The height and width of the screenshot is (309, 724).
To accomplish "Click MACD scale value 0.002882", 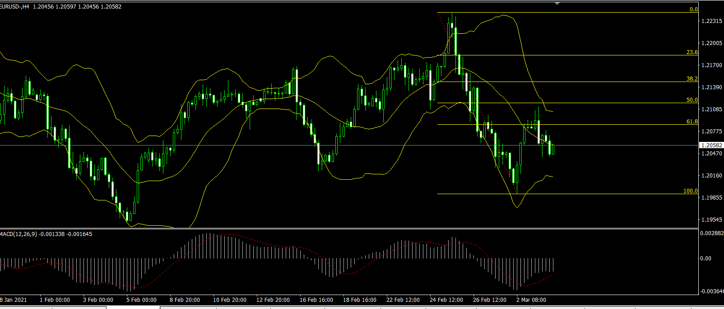I will click(x=712, y=233).
